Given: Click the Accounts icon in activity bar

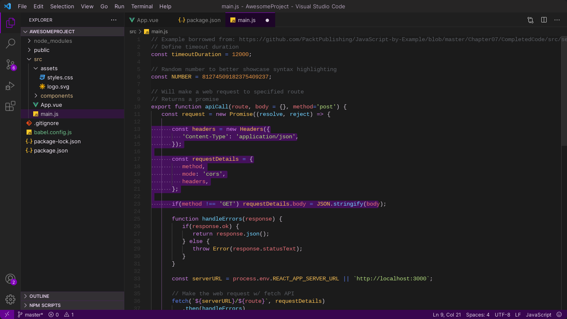Looking at the screenshot, I should 10,279.
